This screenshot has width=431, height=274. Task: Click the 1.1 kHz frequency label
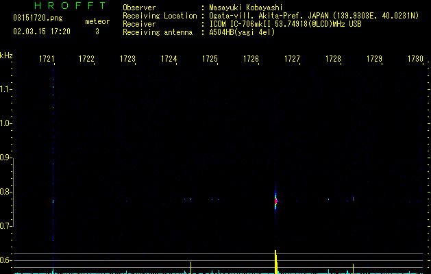pos(5,89)
